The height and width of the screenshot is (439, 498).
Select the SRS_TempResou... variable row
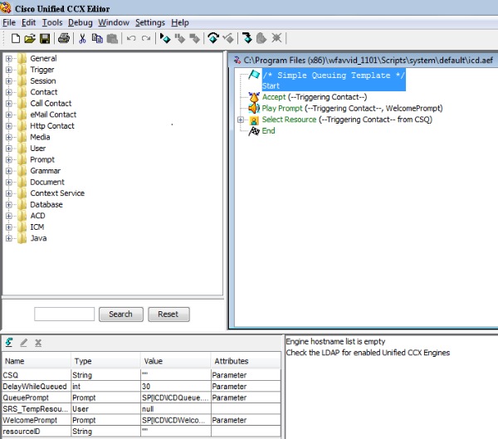tap(141, 409)
